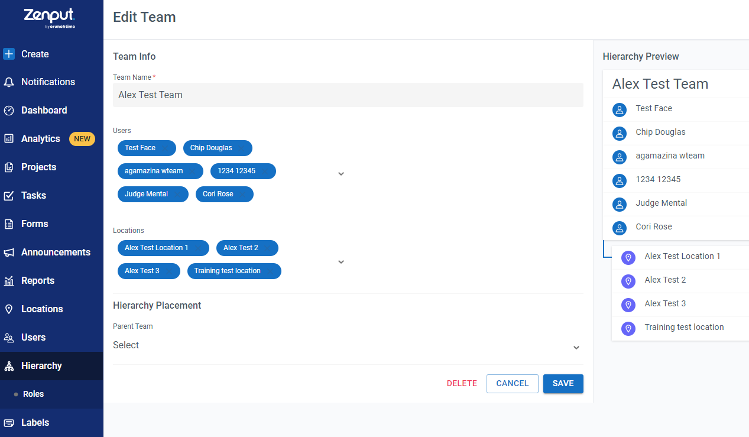This screenshot has width=749, height=437.
Task: Click the 1234 12345 user chip
Action: pos(243,171)
